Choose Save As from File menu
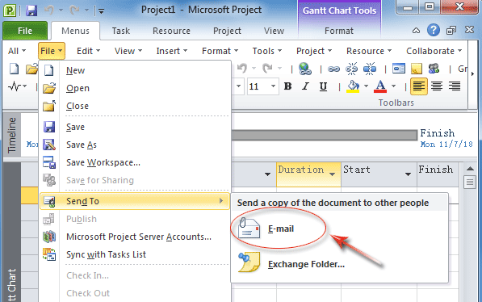The image size is (482, 302). [136, 145]
